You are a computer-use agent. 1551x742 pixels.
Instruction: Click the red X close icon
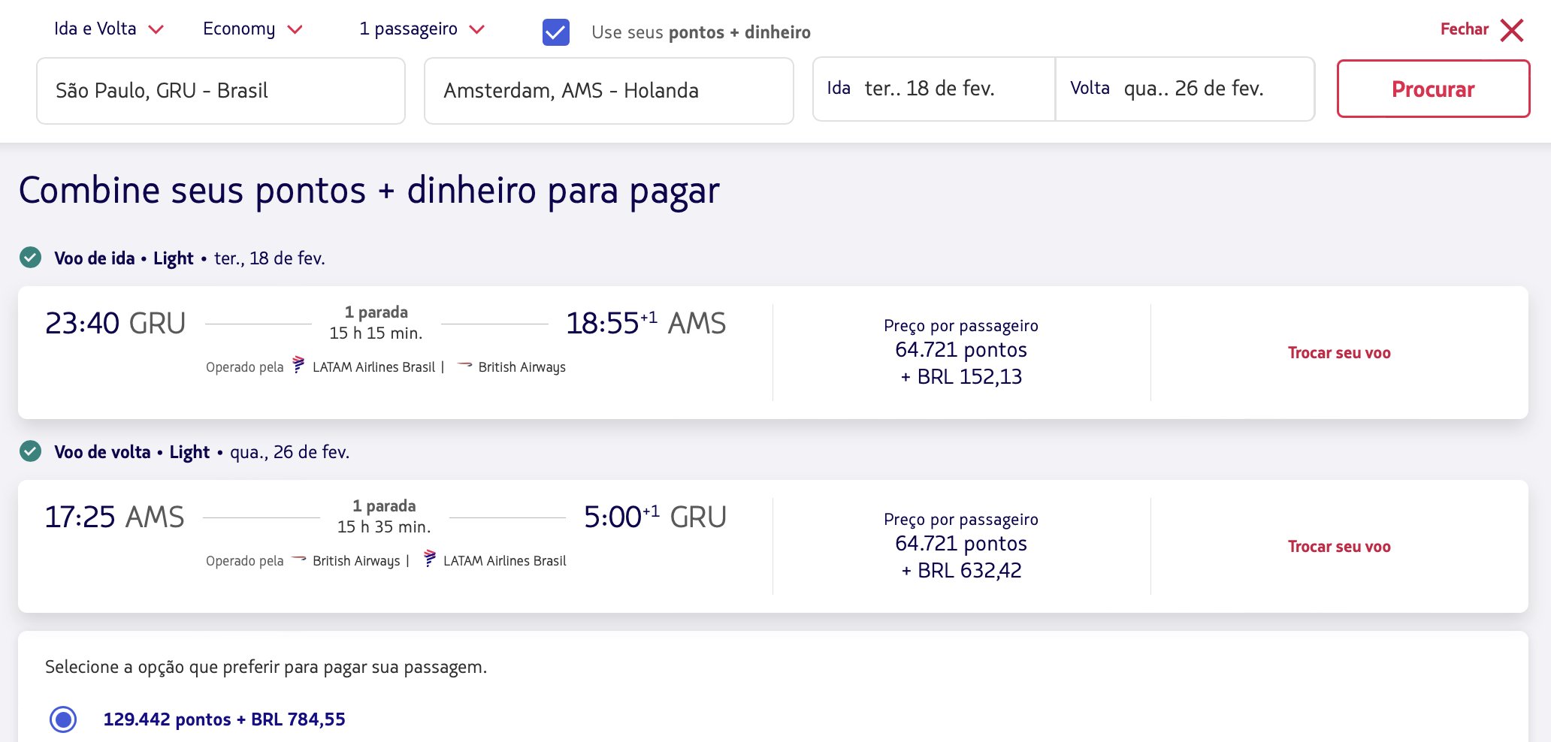point(1512,30)
